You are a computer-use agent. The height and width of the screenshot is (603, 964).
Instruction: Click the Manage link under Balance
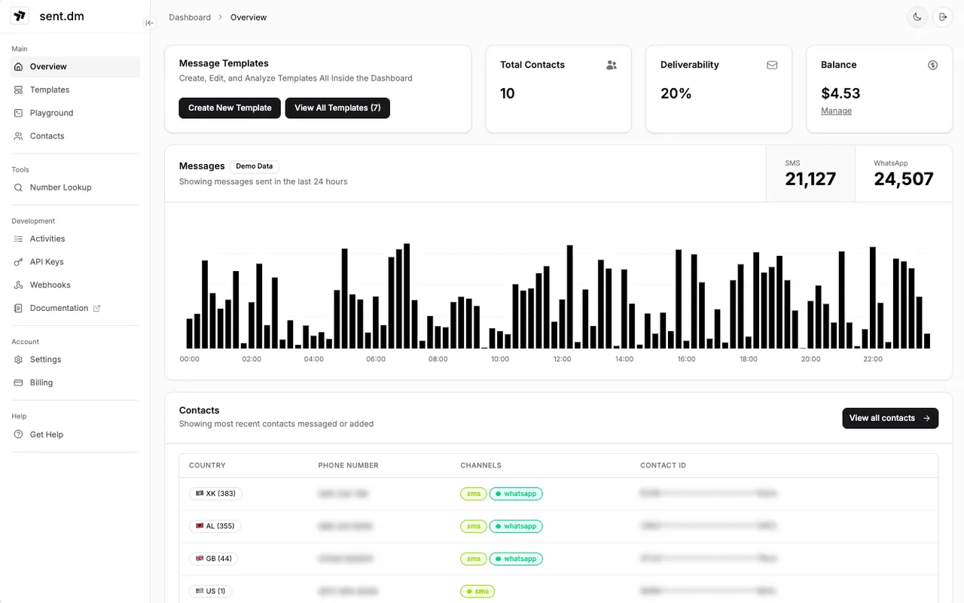coord(836,111)
